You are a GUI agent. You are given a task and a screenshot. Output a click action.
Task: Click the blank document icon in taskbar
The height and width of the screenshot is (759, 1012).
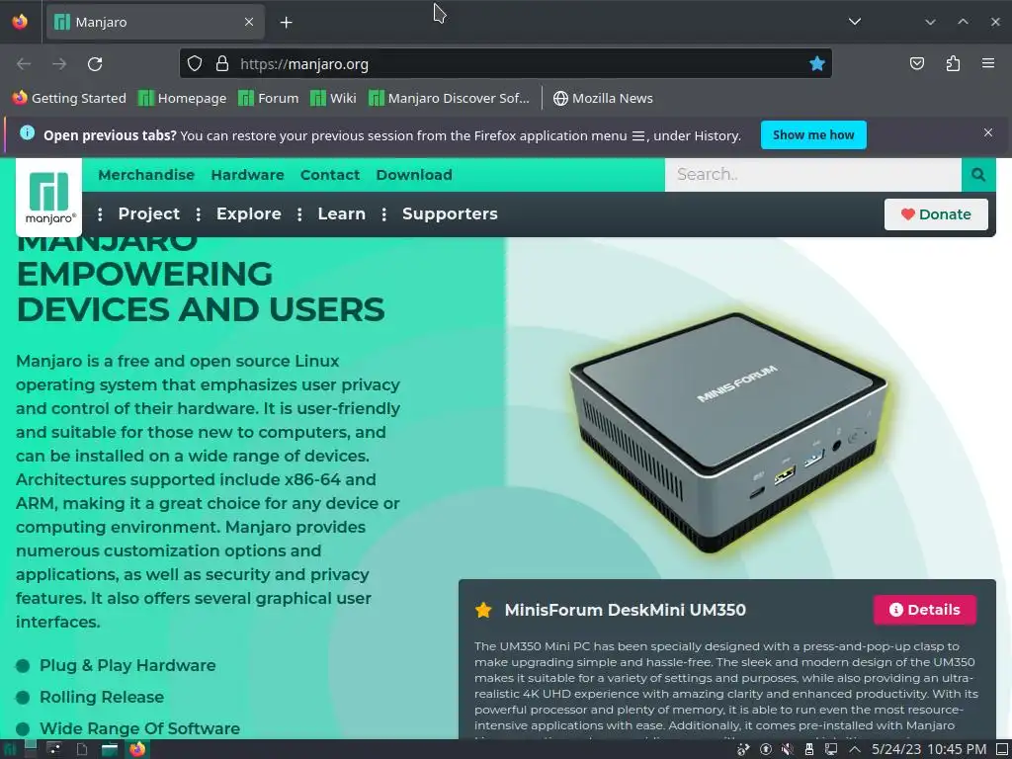point(82,749)
